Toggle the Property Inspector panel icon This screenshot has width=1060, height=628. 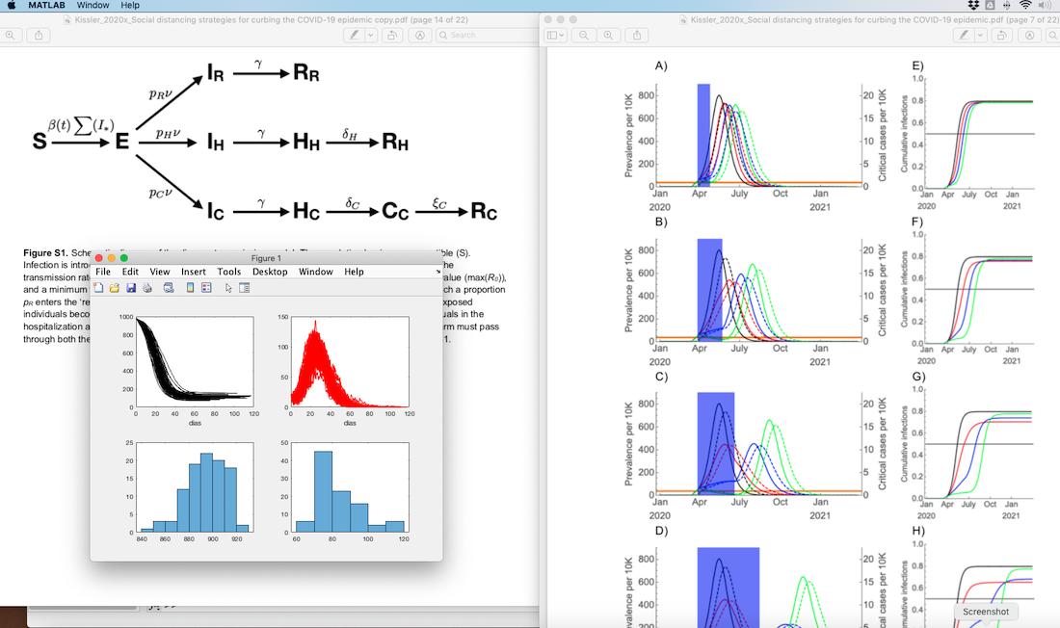coord(245,288)
